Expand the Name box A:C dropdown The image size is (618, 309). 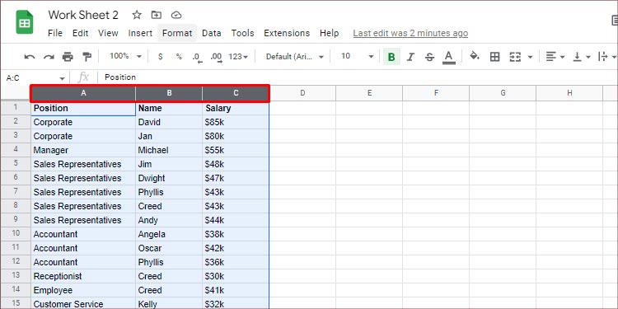[62, 78]
